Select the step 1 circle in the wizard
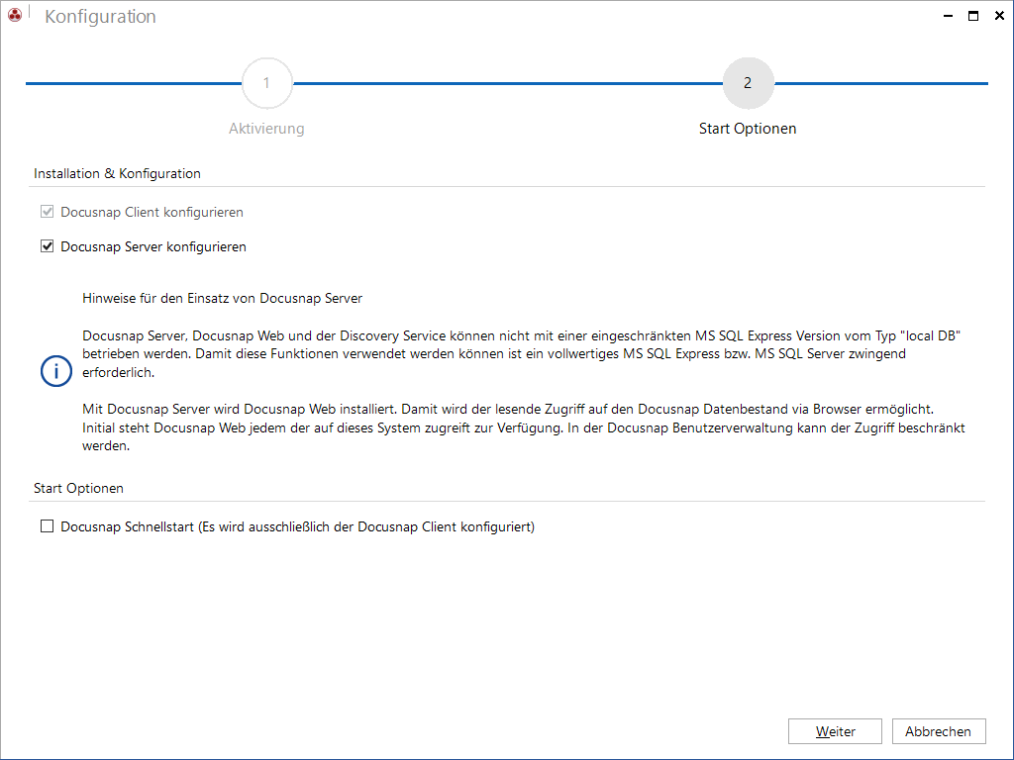Screen dimensions: 1014x760 tap(267, 83)
